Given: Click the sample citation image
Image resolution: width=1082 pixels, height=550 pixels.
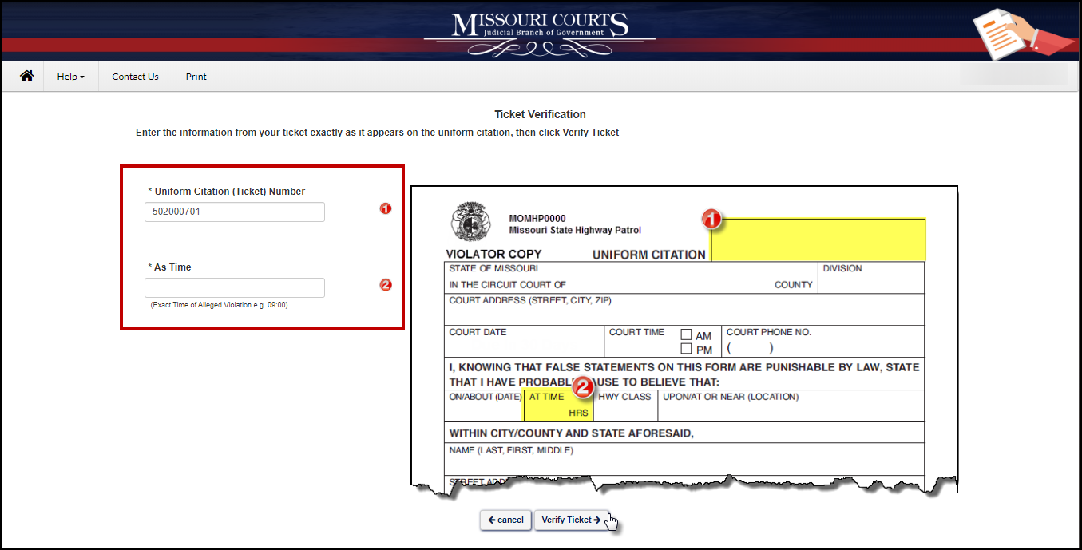Looking at the screenshot, I should [684, 342].
